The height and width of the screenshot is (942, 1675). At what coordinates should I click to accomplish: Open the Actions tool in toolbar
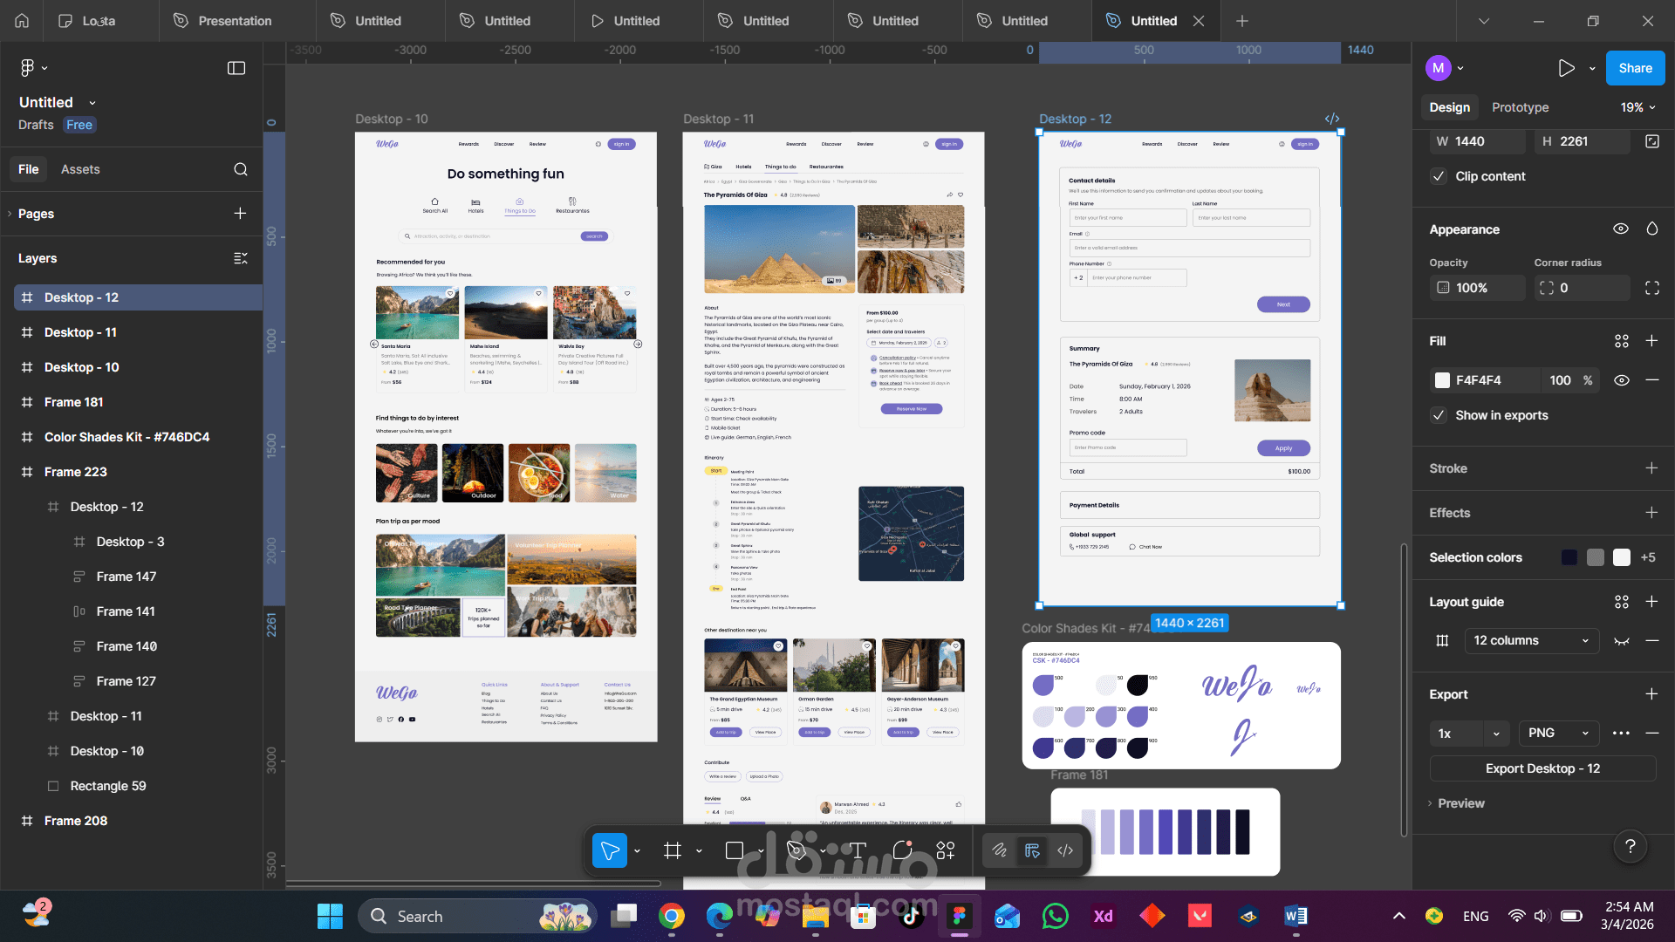click(946, 850)
